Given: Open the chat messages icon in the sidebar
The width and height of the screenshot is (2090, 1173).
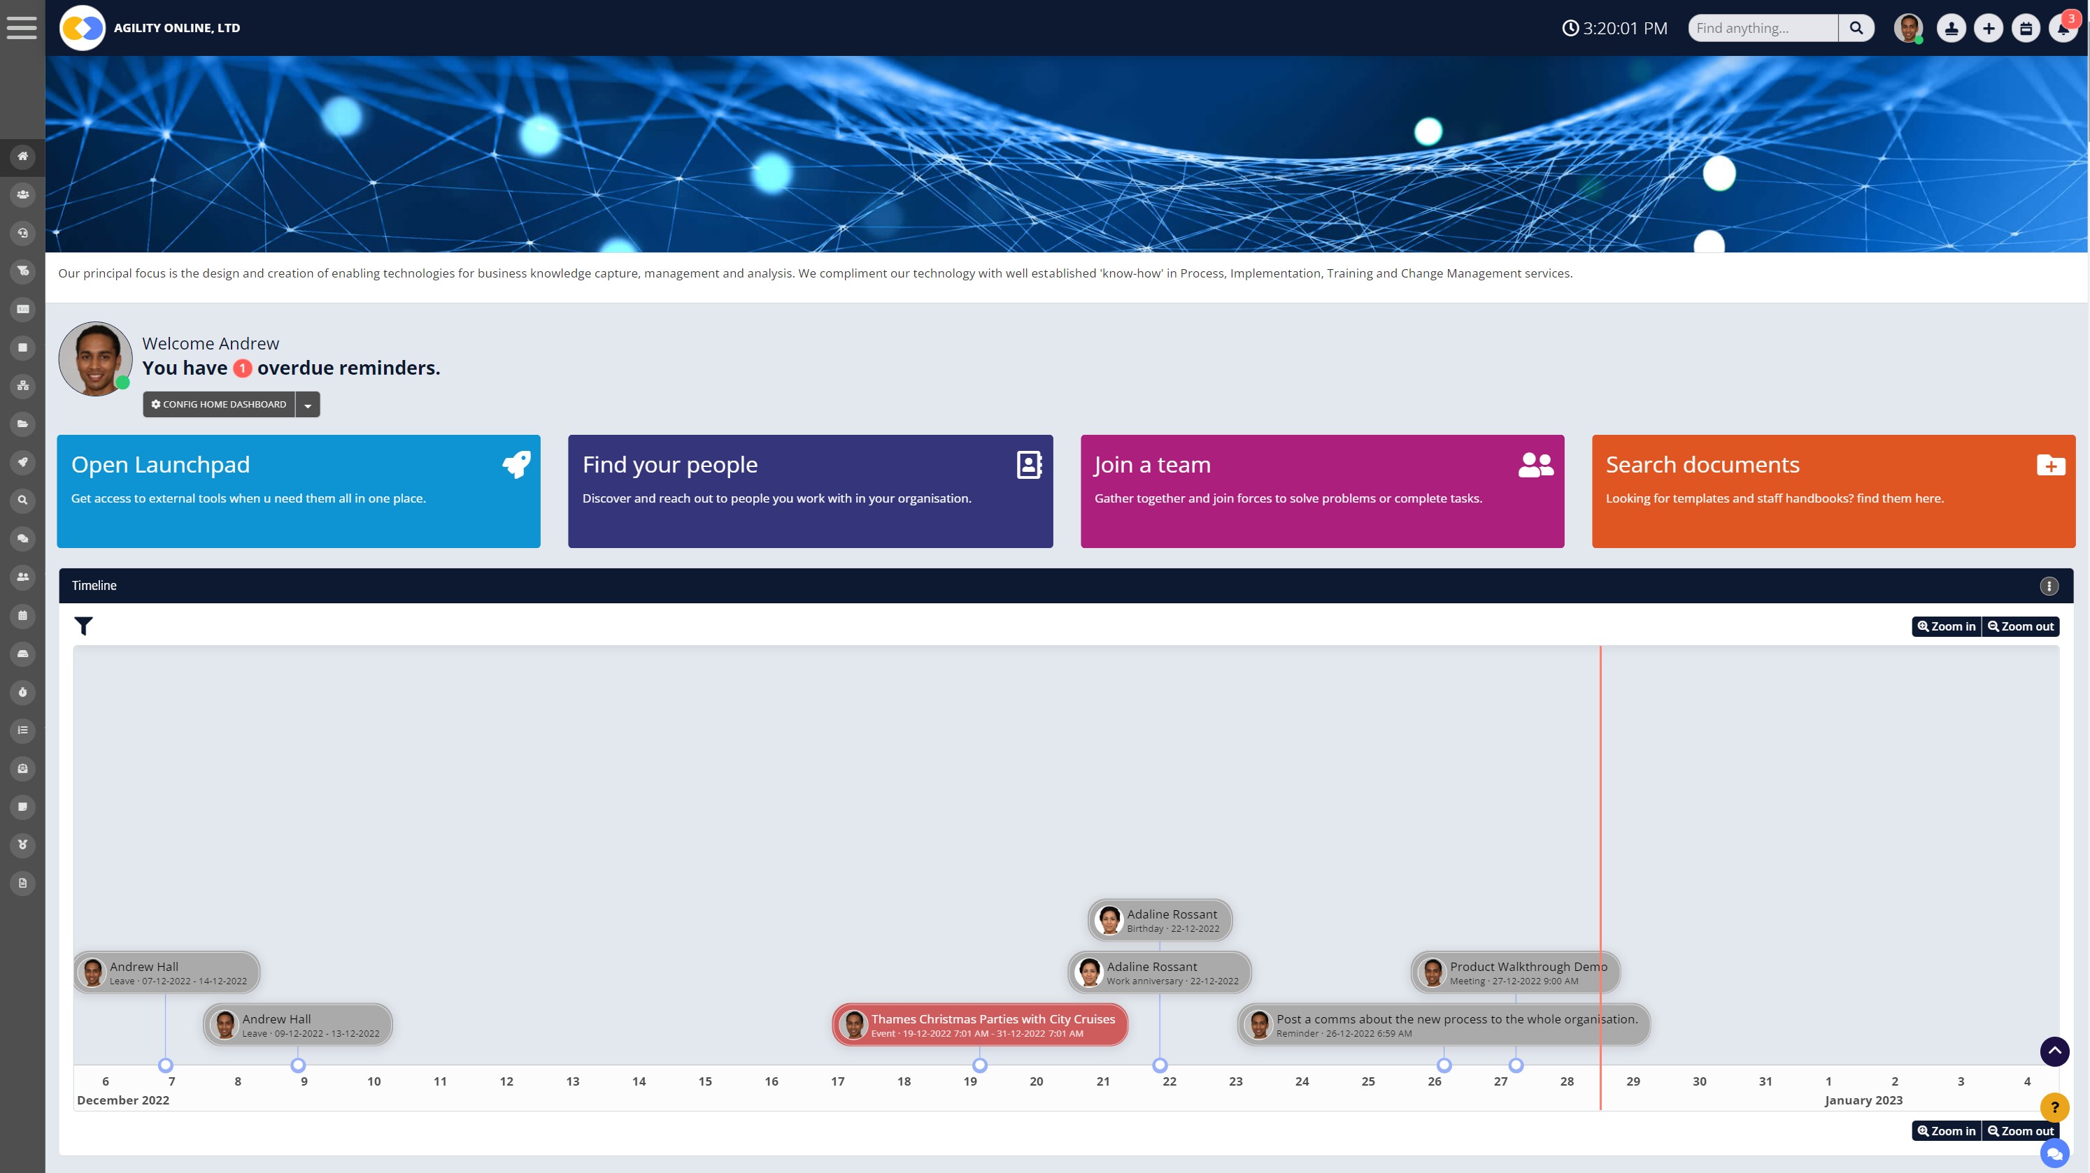Looking at the screenshot, I should (22, 538).
